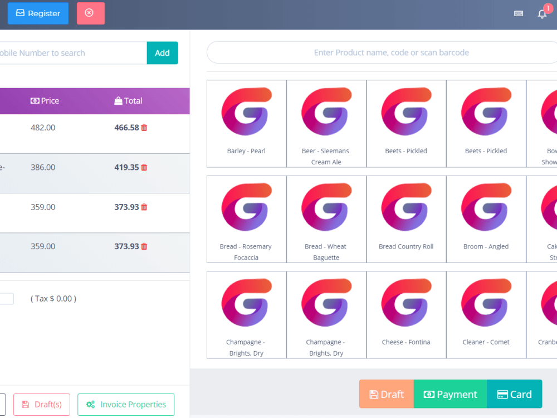The height and width of the screenshot is (418, 557).
Task: Delete the row with total 419.35
Action: pos(144,167)
